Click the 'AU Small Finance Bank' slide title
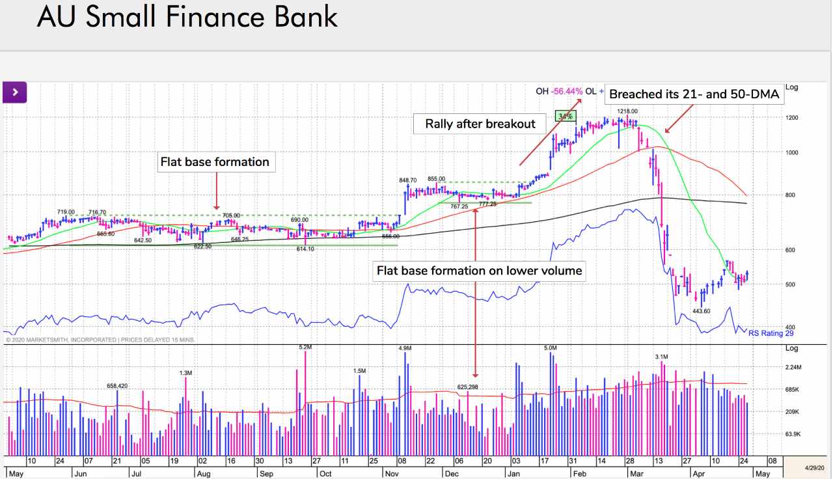The width and height of the screenshot is (833, 479). tap(187, 16)
